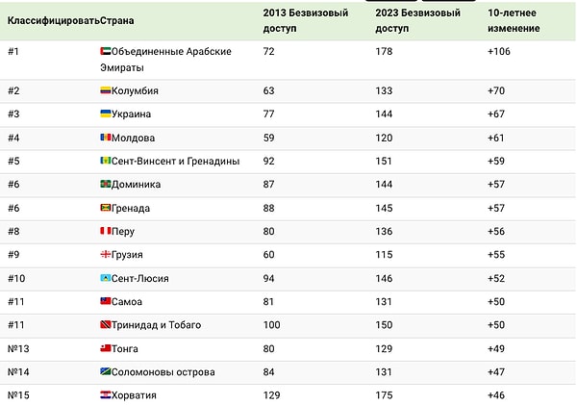The height and width of the screenshot is (405, 577).
Task: Click the Georgia flag icon
Action: [x=106, y=255]
